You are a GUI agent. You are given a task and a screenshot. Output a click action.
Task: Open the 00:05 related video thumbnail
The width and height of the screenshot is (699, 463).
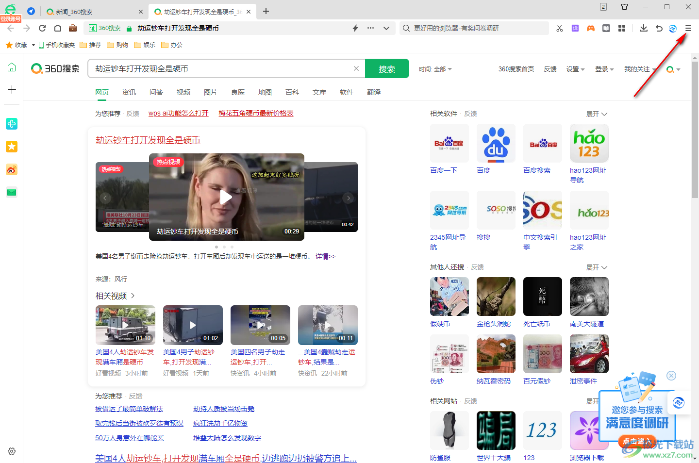tap(260, 325)
